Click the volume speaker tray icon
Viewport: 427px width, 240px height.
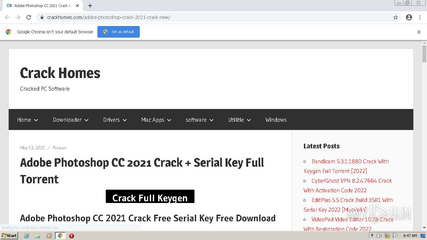379,236
